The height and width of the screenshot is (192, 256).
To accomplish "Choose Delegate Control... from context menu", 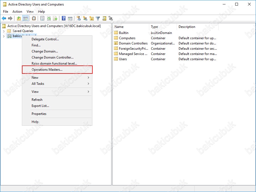I will [57, 39].
